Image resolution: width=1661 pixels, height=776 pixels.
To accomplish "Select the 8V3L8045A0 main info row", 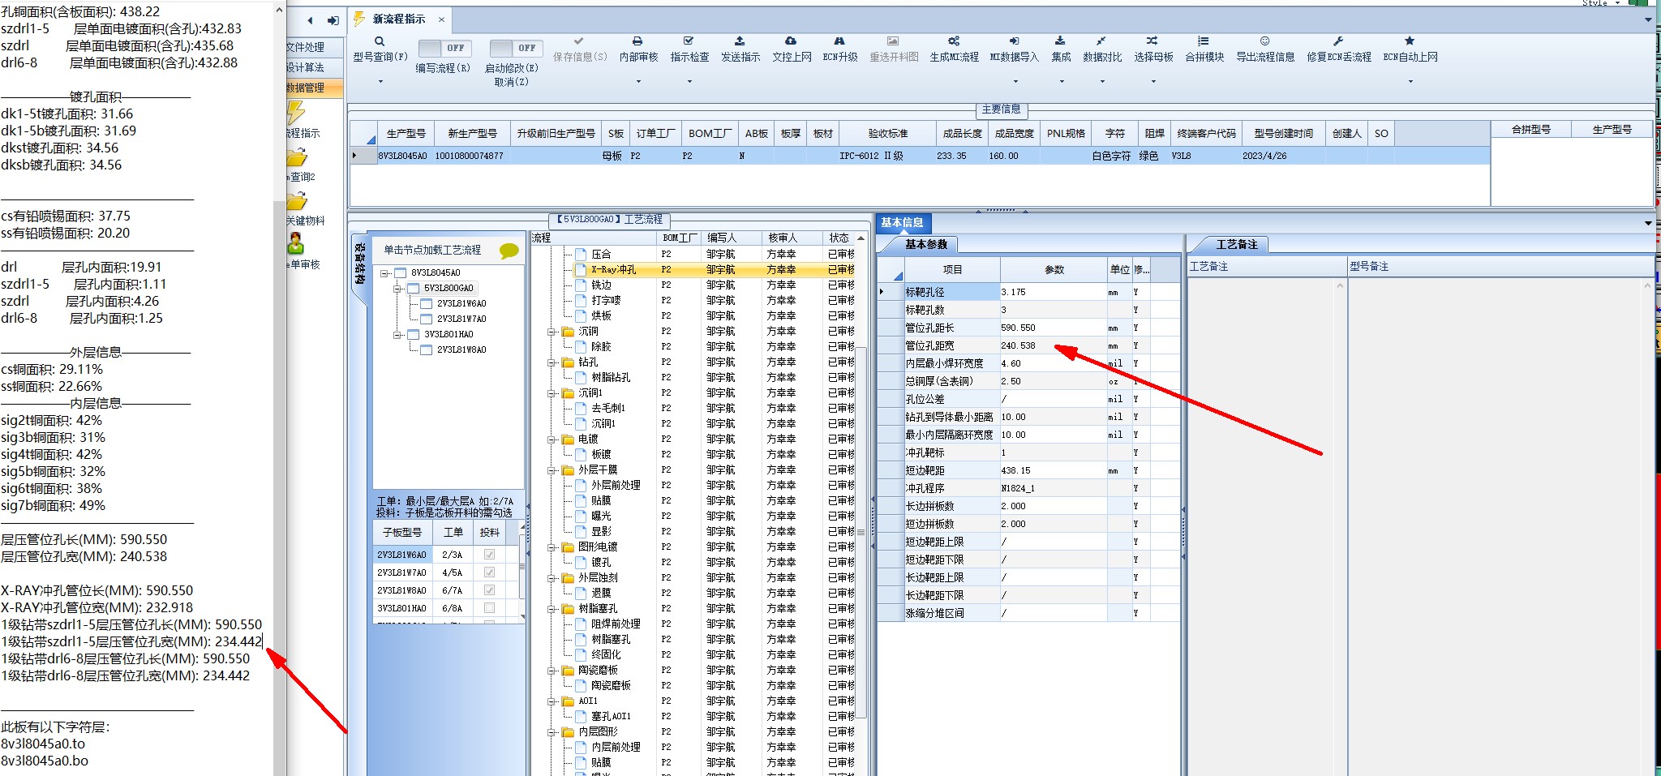I will [x=921, y=156].
